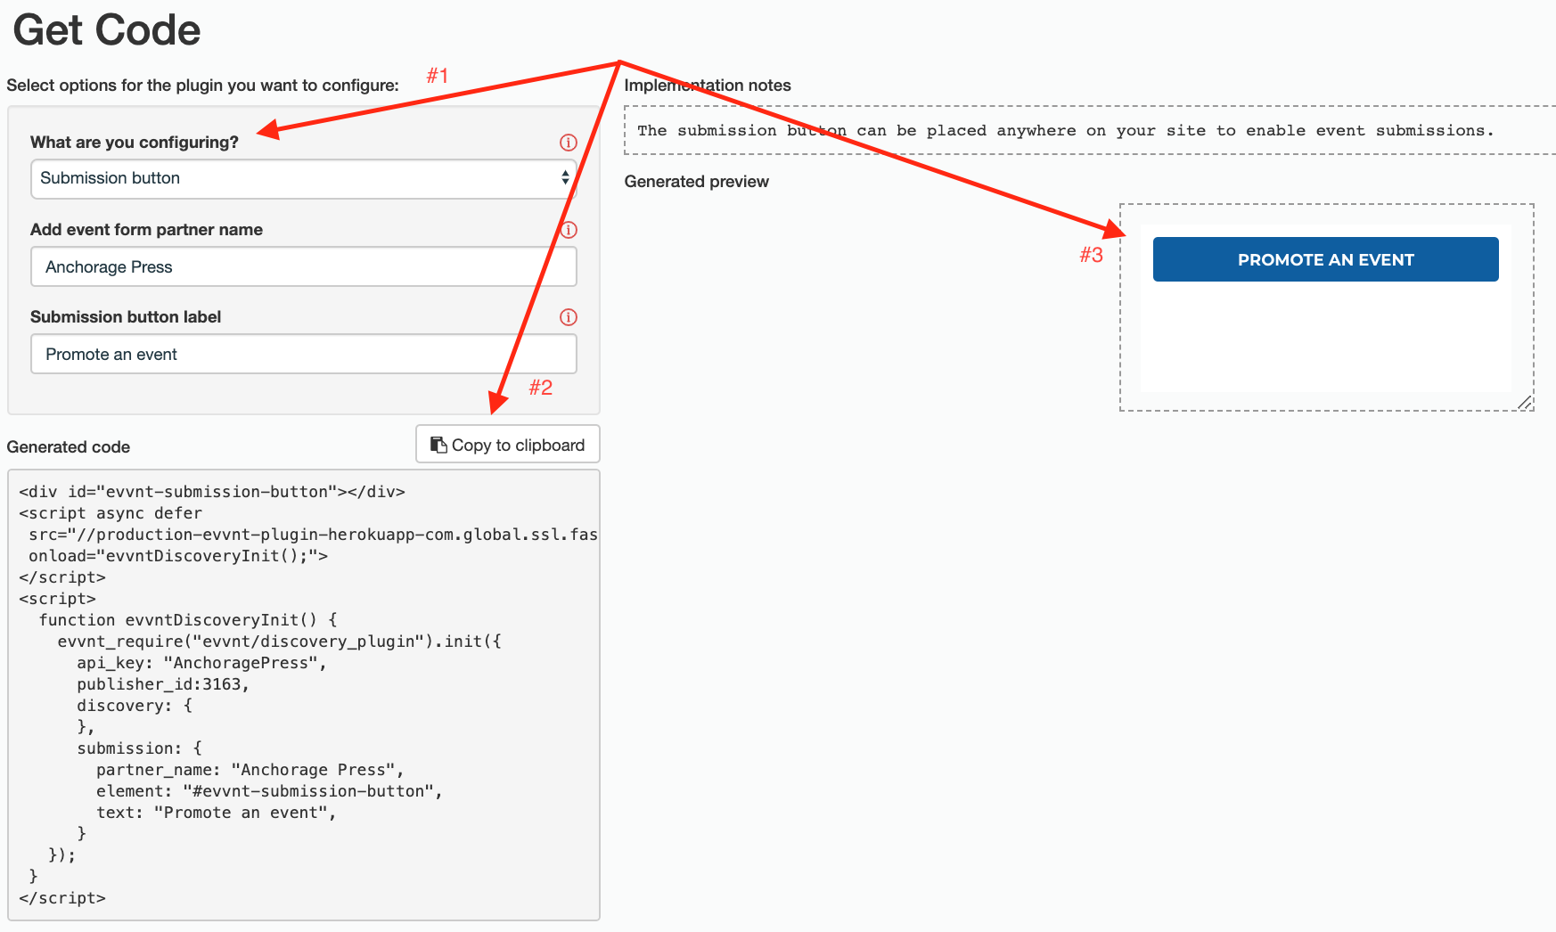Open the Submission button dropdown
Image resolution: width=1556 pixels, height=932 pixels.
(304, 178)
